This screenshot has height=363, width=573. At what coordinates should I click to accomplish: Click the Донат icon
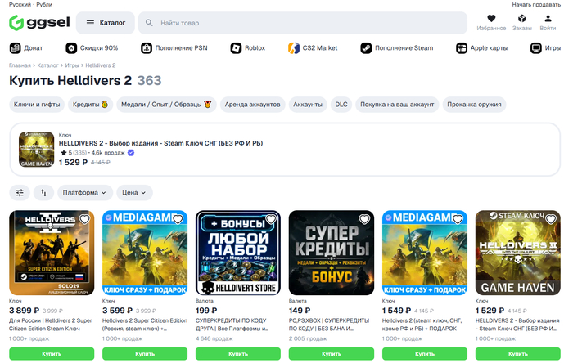tap(15, 47)
